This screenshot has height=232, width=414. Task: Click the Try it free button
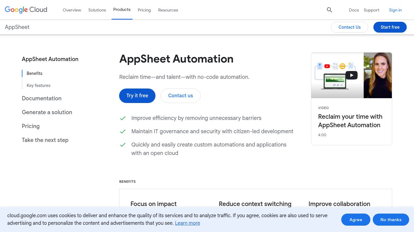(x=137, y=95)
